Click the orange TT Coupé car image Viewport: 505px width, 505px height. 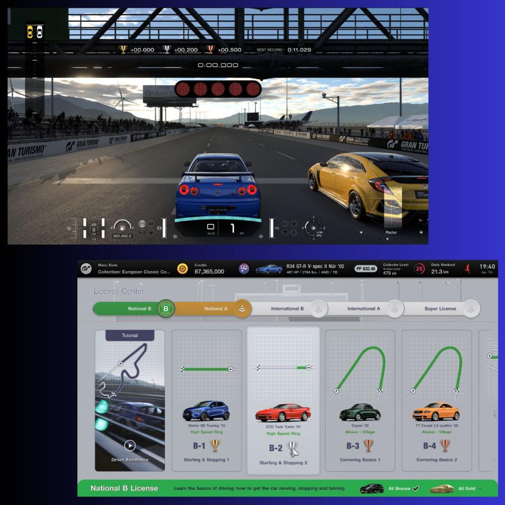(x=437, y=411)
